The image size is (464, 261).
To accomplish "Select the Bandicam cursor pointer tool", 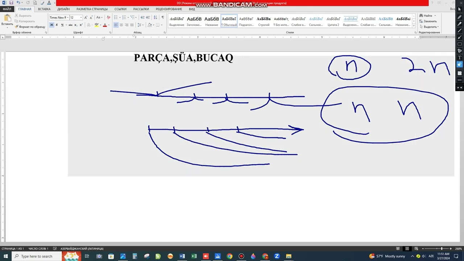I will pyautogui.click(x=459, y=9).
